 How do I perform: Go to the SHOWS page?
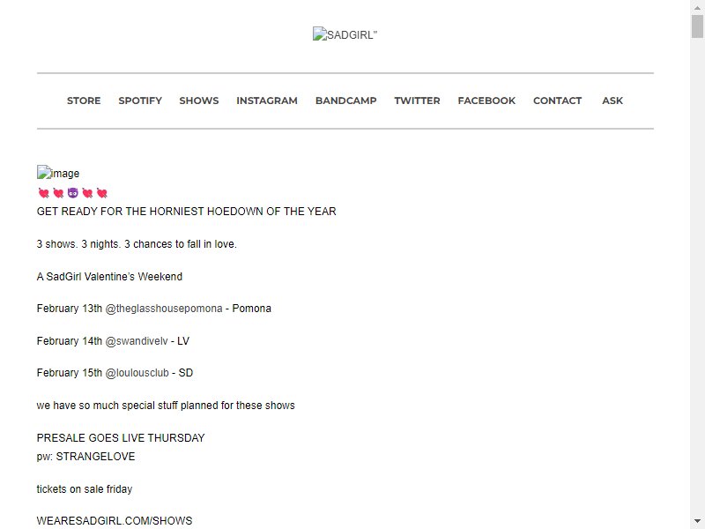[x=199, y=101]
